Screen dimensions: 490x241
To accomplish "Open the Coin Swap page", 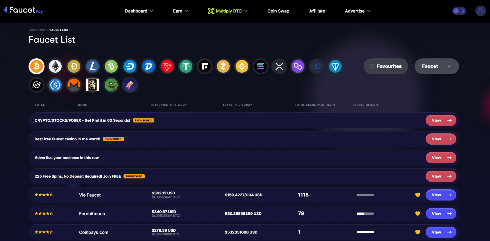I will [x=278, y=11].
